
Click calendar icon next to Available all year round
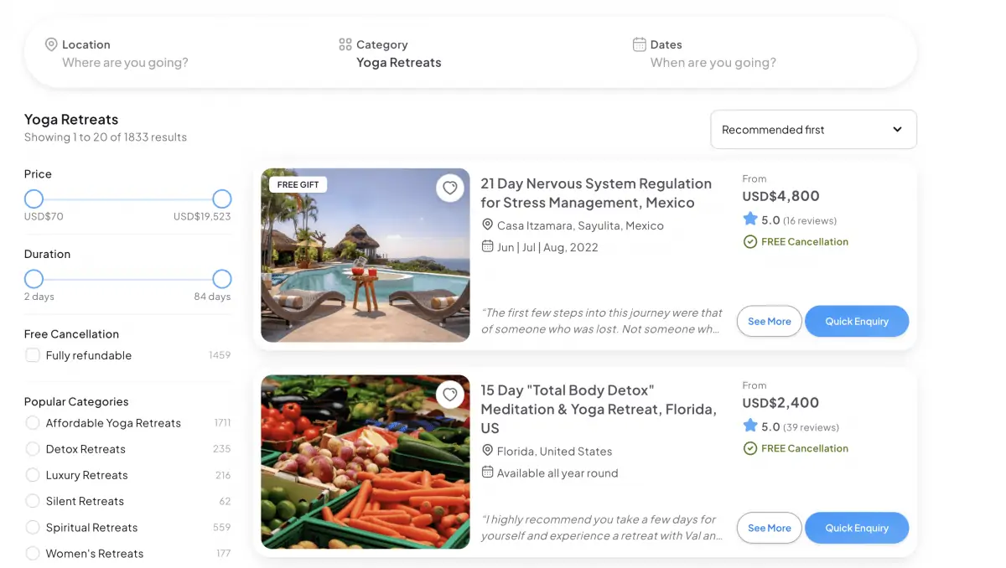pos(487,472)
